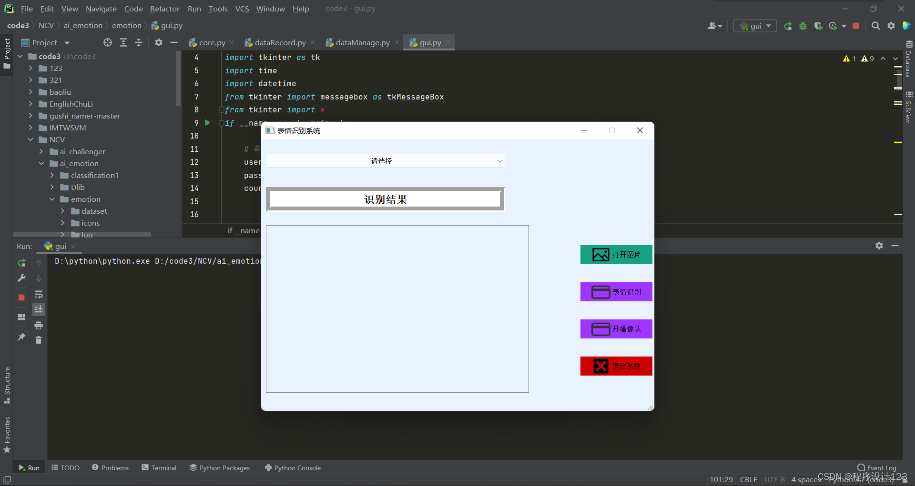The height and width of the screenshot is (486, 915).
Task: Switch to dataManage.py editor tab
Action: tap(363, 42)
